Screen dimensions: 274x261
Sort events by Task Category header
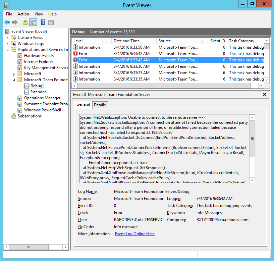245,41
